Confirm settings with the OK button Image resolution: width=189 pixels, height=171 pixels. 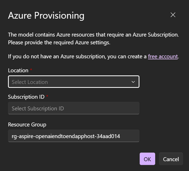point(147,159)
